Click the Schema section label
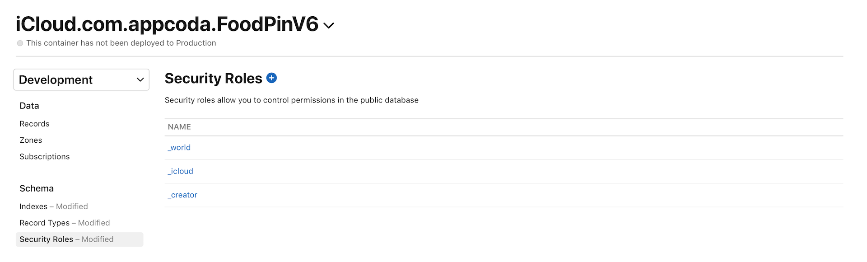 coord(37,188)
